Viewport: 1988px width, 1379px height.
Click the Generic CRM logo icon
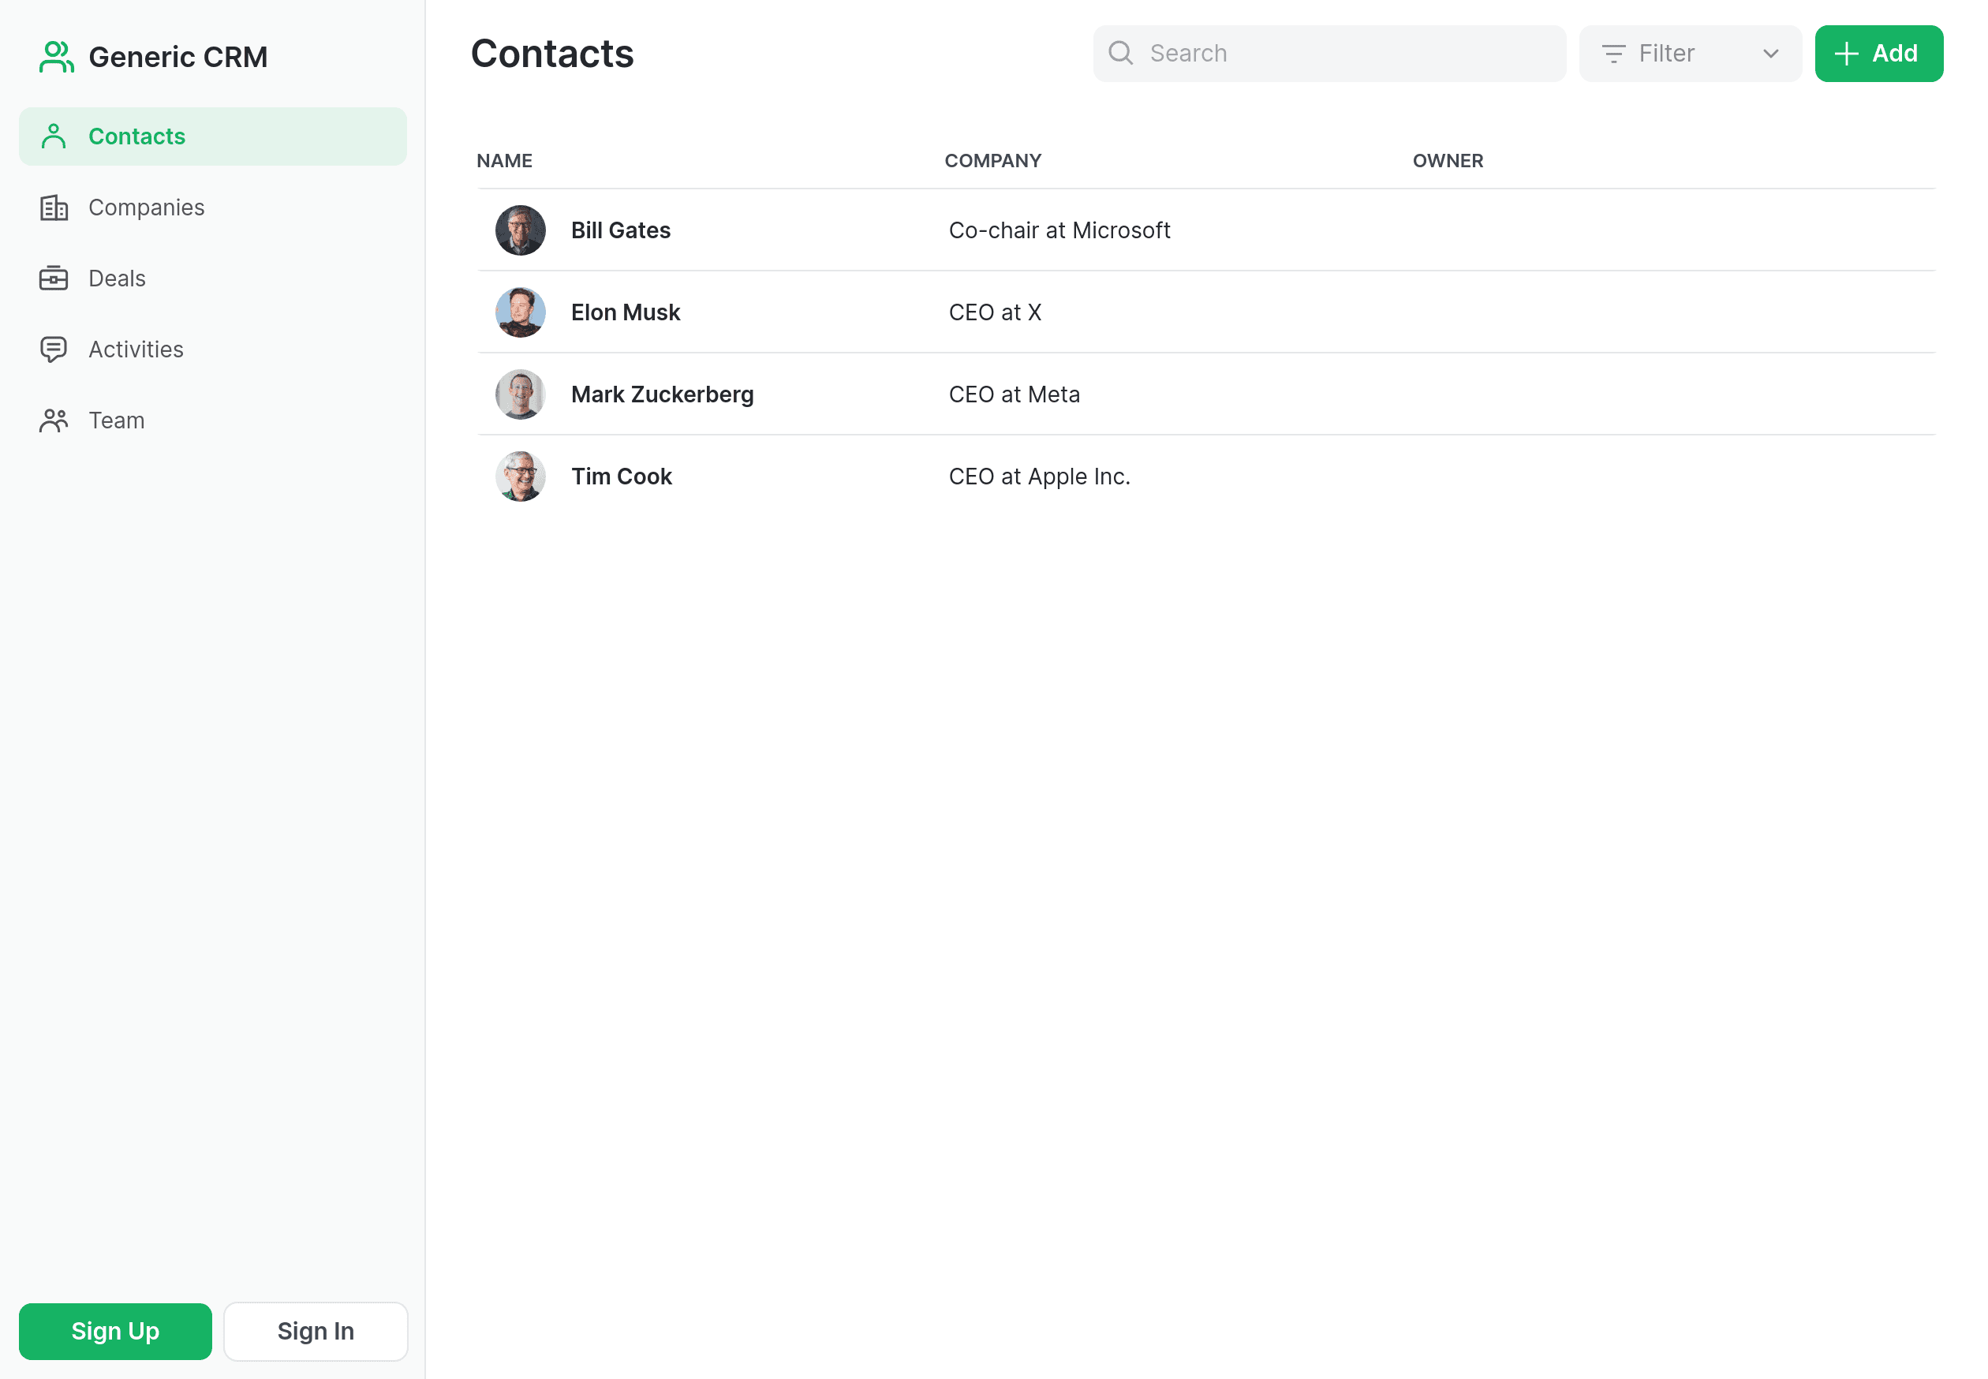[54, 56]
